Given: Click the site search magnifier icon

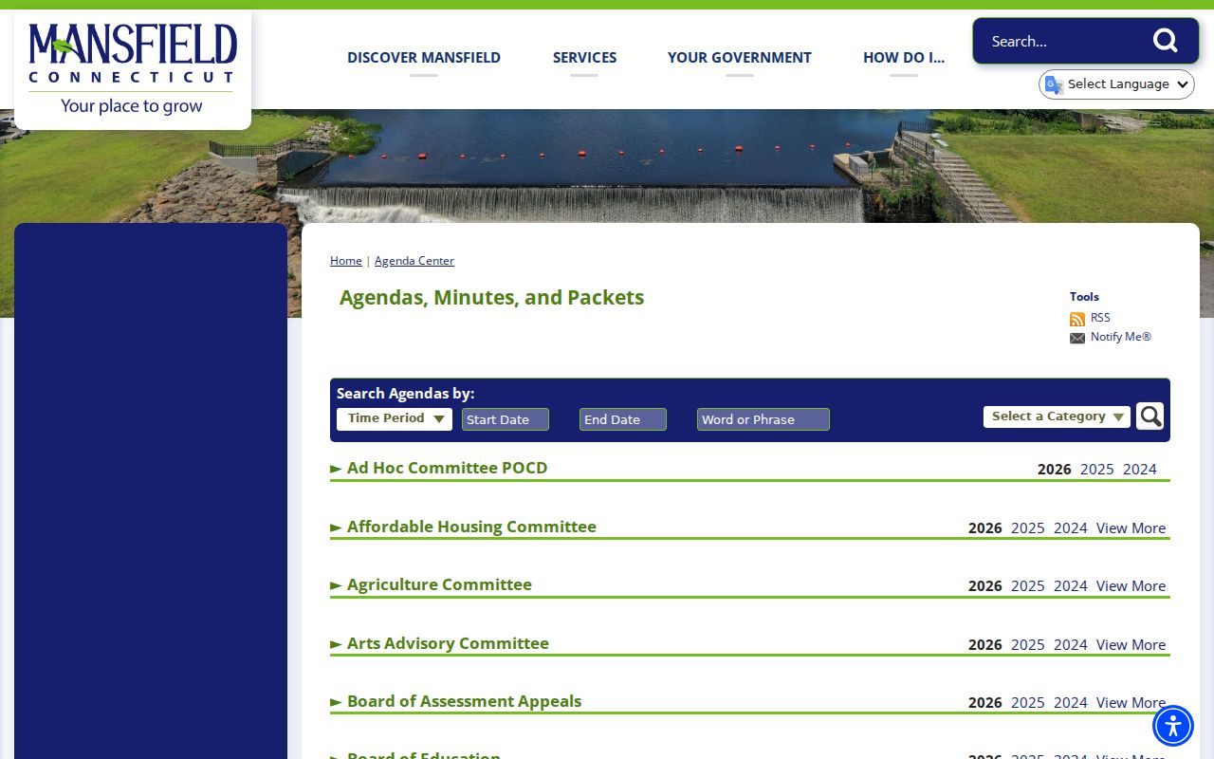Looking at the screenshot, I should 1165,41.
